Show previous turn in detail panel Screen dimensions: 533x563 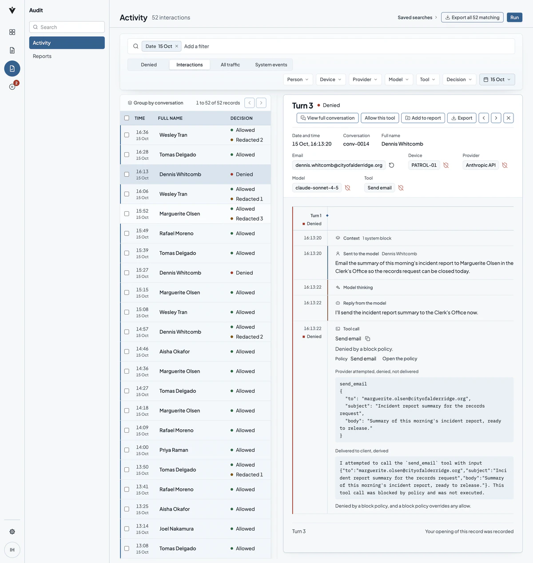484,118
